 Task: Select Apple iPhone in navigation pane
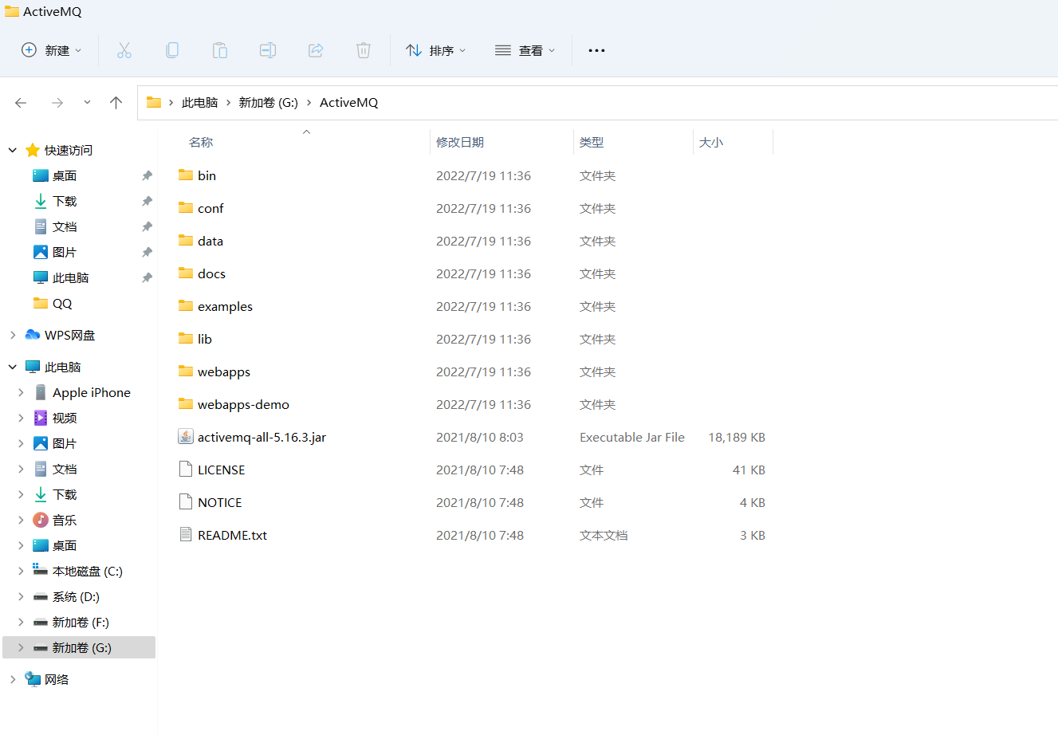pyautogui.click(x=91, y=392)
